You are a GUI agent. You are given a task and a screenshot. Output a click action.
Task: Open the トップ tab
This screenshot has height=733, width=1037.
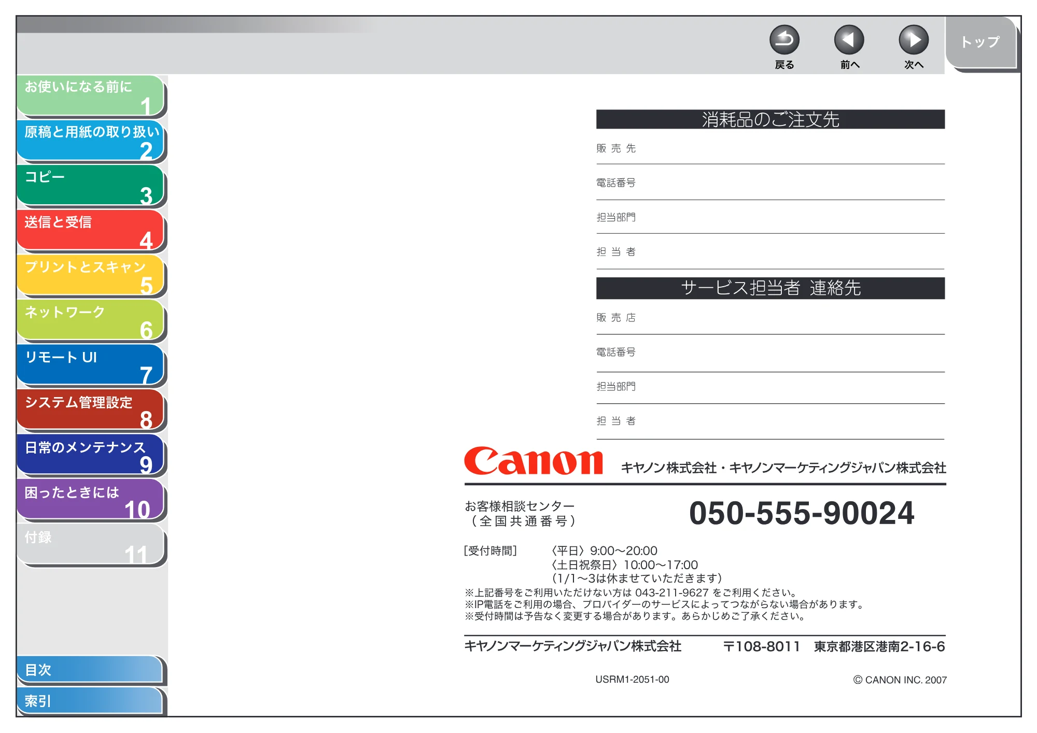point(980,42)
